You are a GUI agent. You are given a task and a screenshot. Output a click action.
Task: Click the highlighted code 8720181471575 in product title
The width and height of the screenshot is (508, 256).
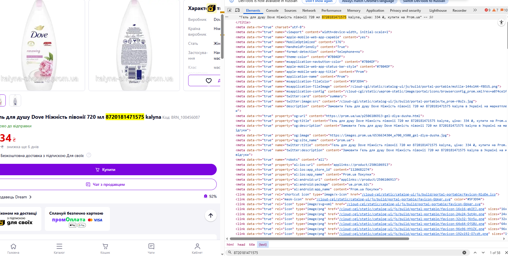(x=125, y=117)
